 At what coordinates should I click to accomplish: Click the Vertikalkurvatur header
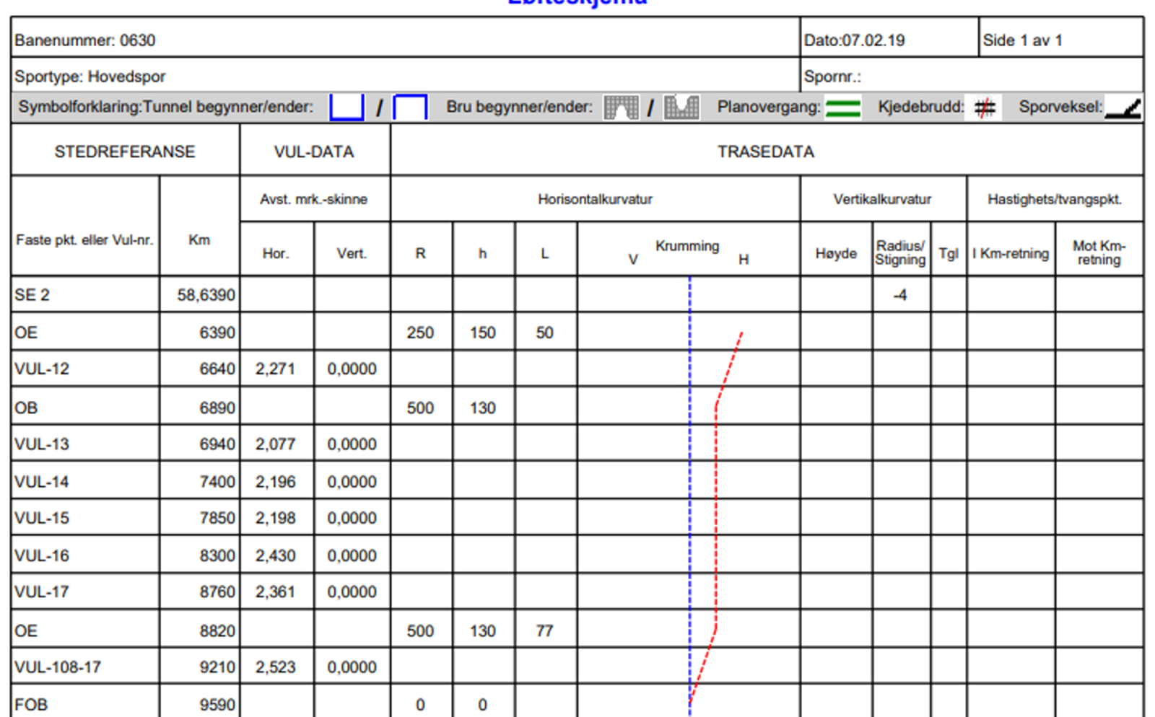tap(882, 199)
